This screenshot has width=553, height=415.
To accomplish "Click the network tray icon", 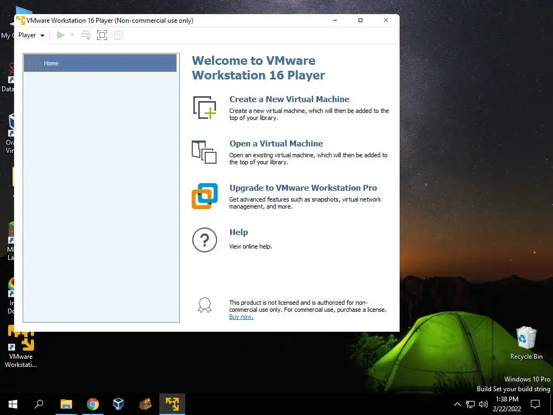I will point(470,404).
